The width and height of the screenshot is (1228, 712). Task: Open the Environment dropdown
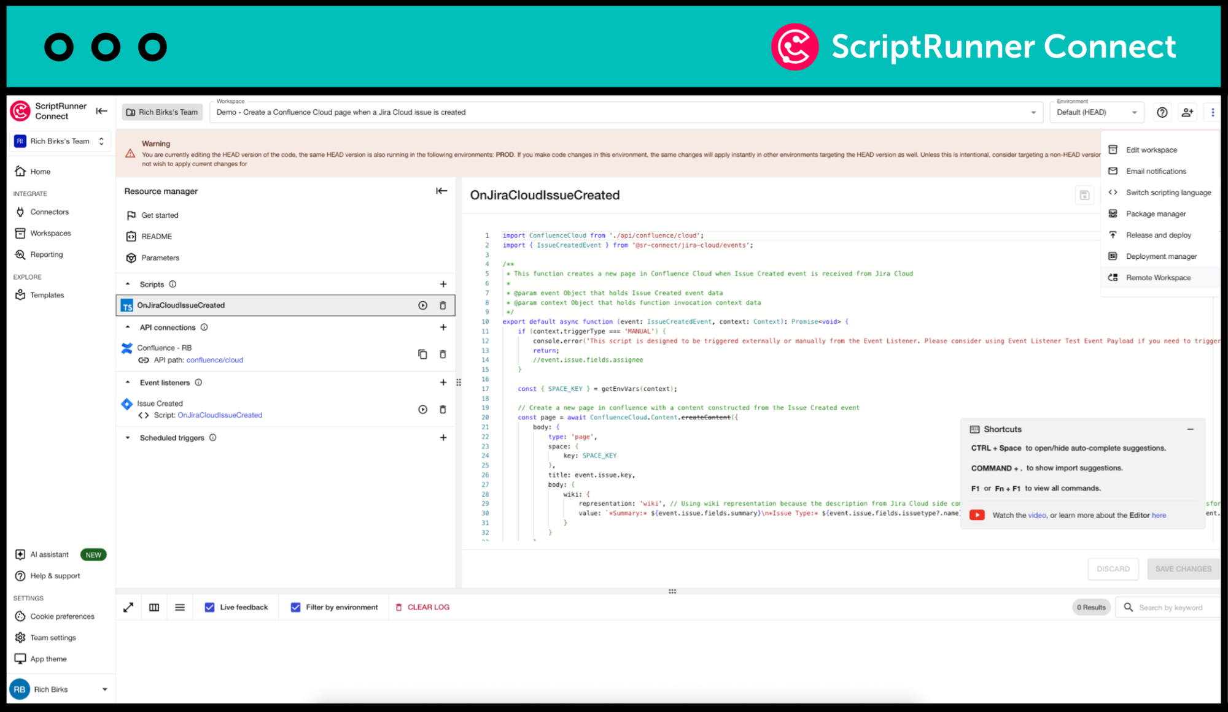(1097, 112)
